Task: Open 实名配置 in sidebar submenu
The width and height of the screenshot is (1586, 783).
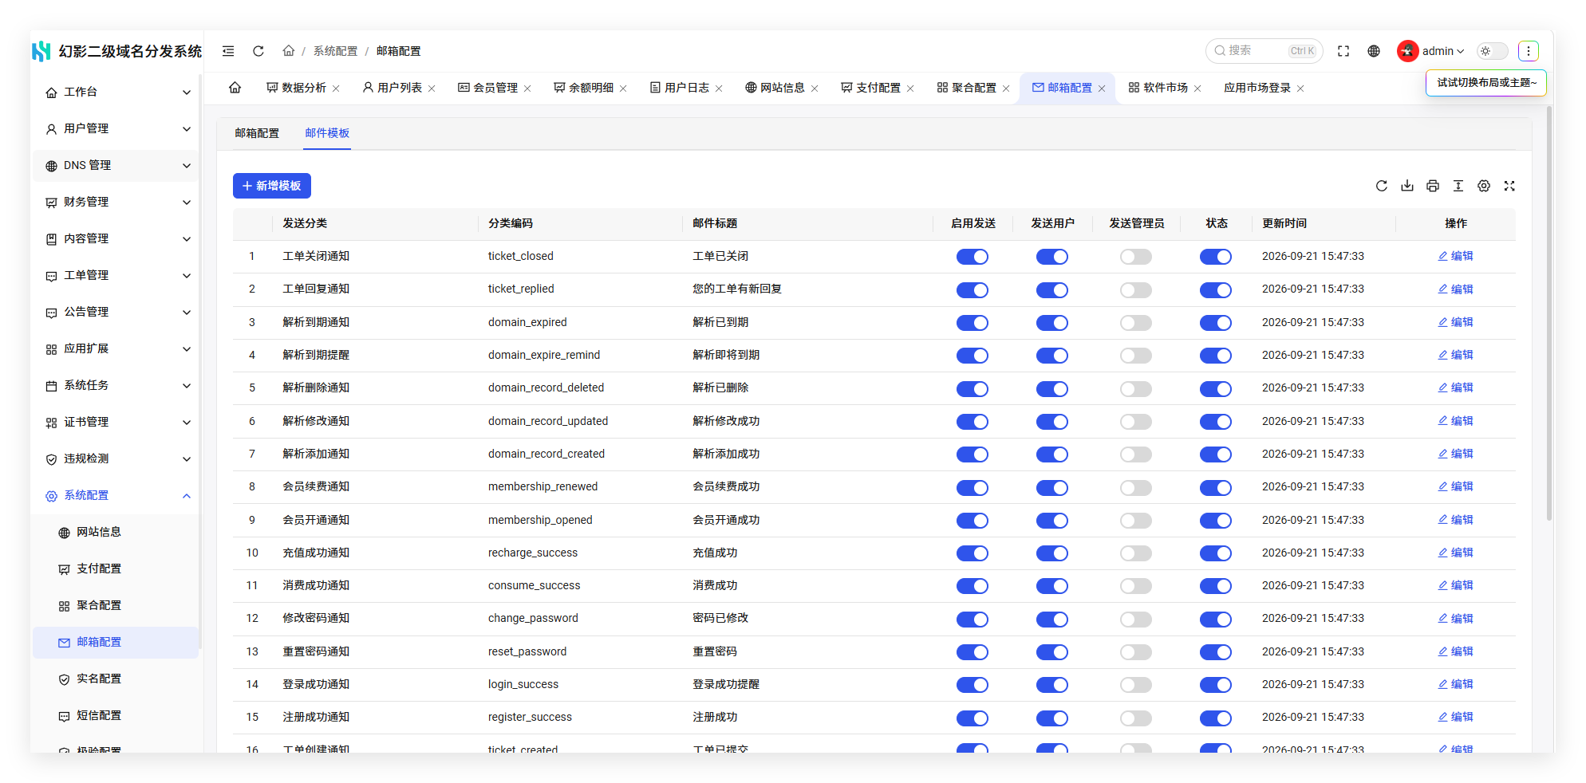Action: point(116,679)
